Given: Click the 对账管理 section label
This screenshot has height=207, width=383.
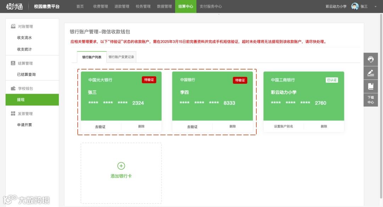Looking at the screenshot, I should point(26,26).
